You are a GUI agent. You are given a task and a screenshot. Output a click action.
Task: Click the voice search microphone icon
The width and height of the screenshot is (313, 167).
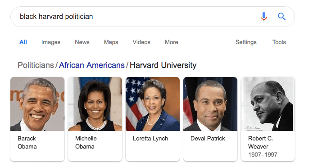(x=264, y=17)
